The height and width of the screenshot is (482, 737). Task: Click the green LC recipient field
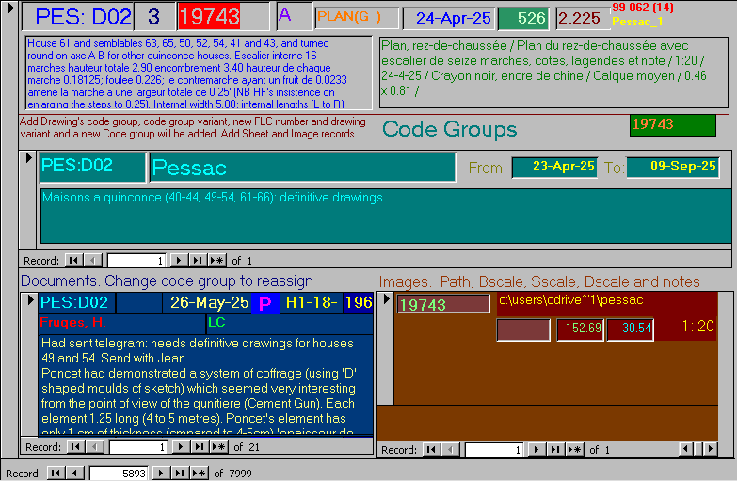pyautogui.click(x=290, y=323)
